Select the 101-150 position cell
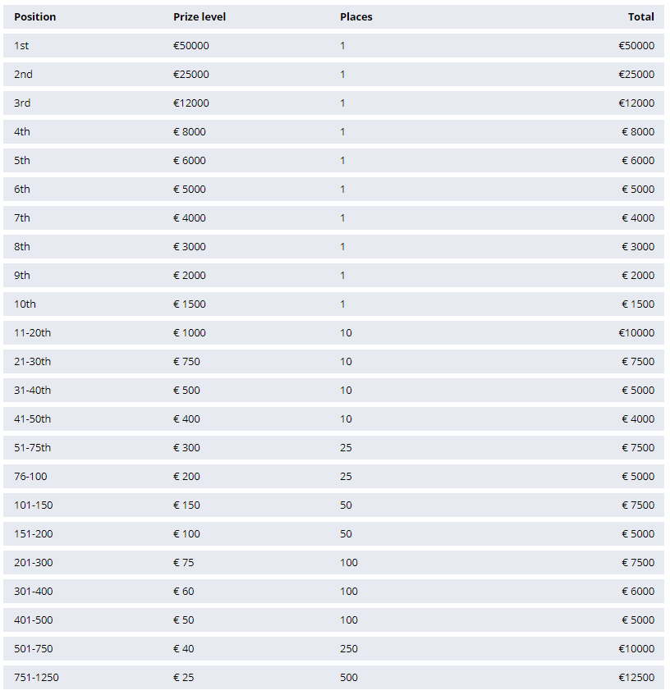This screenshot has height=695, width=670. click(33, 505)
